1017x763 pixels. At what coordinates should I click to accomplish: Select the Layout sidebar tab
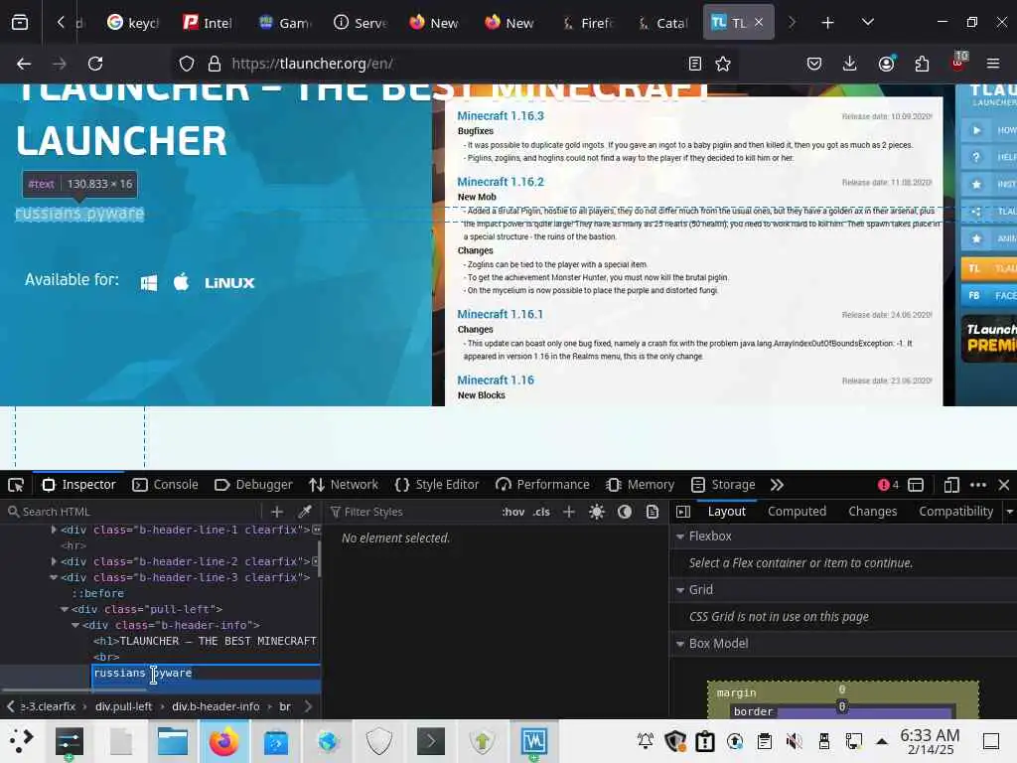(x=726, y=512)
